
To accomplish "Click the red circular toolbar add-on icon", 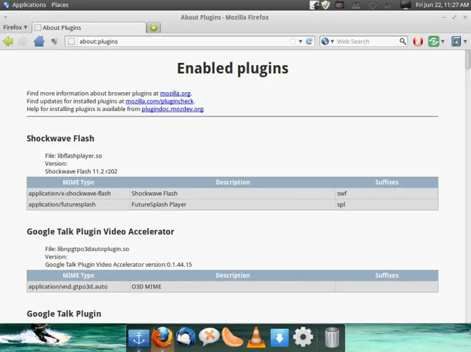I will [x=418, y=41].
